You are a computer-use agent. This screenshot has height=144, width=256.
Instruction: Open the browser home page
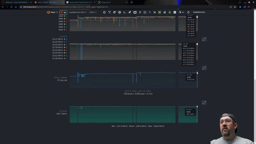(x=16, y=7)
